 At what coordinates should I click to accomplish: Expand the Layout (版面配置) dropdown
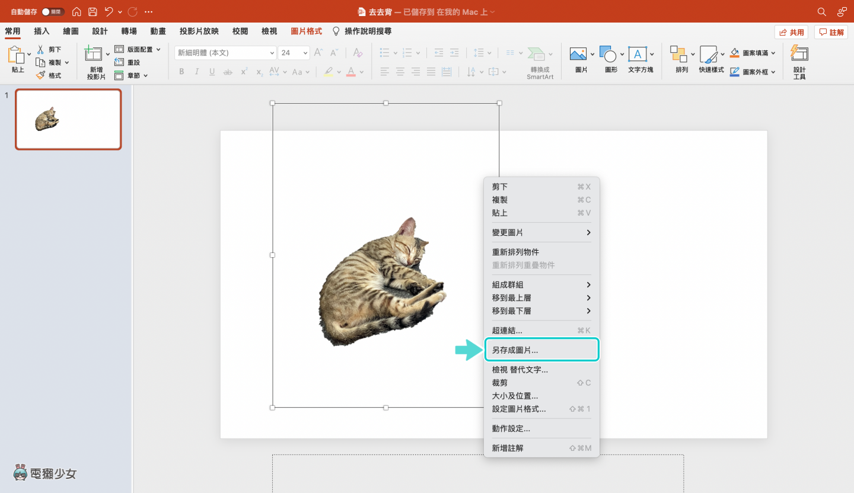point(158,49)
